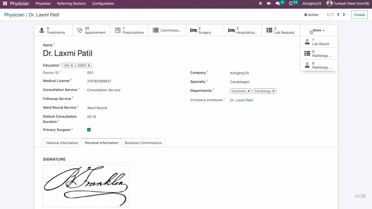The image size is (372, 209).
Task: Click the signature image
Action: tap(86, 186)
